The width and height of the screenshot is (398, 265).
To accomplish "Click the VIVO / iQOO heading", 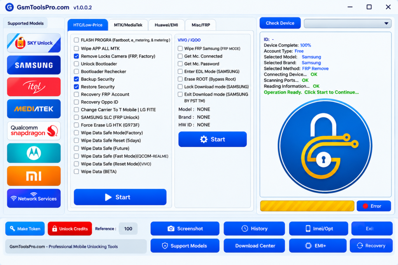I will [189, 40].
